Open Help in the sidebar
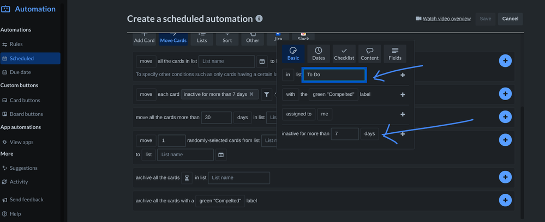The height and width of the screenshot is (222, 545). [15, 214]
